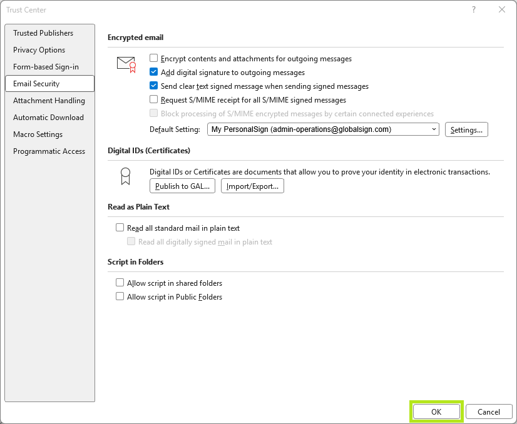Screen dimensions: 517x424
Task: Open the Import/Export... dialog
Action: [x=253, y=186]
